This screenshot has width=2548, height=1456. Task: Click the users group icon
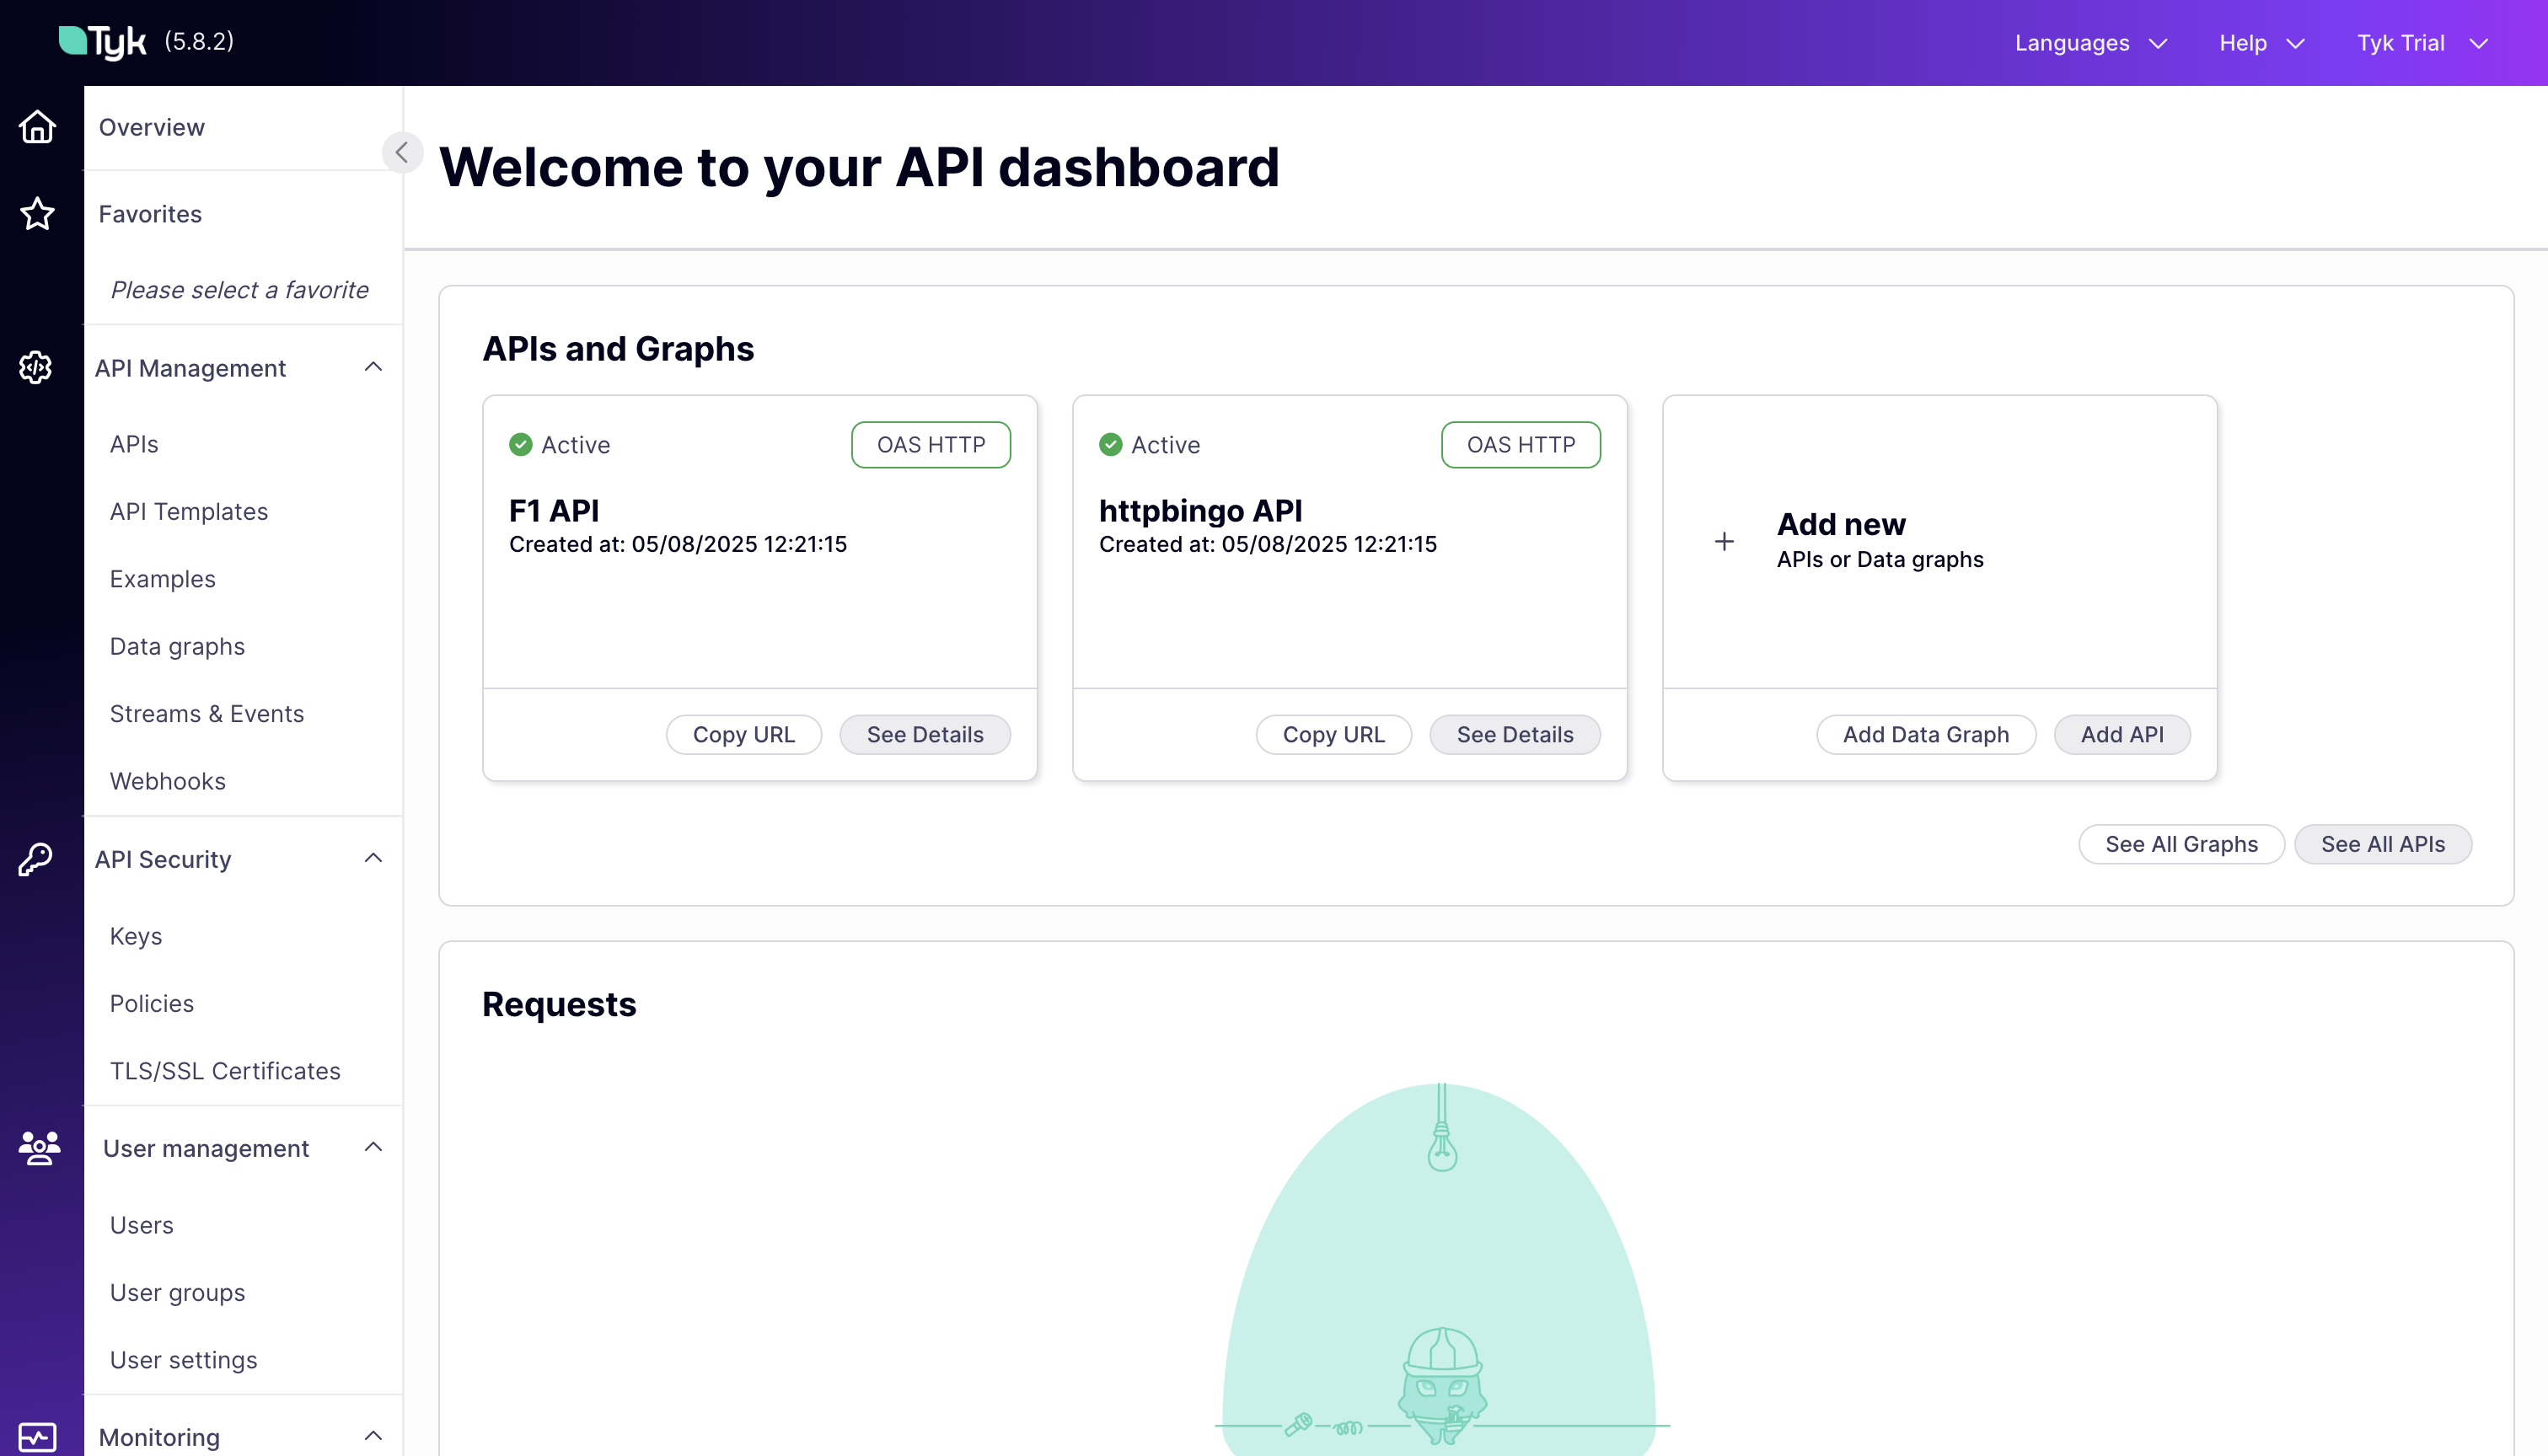(39, 1147)
